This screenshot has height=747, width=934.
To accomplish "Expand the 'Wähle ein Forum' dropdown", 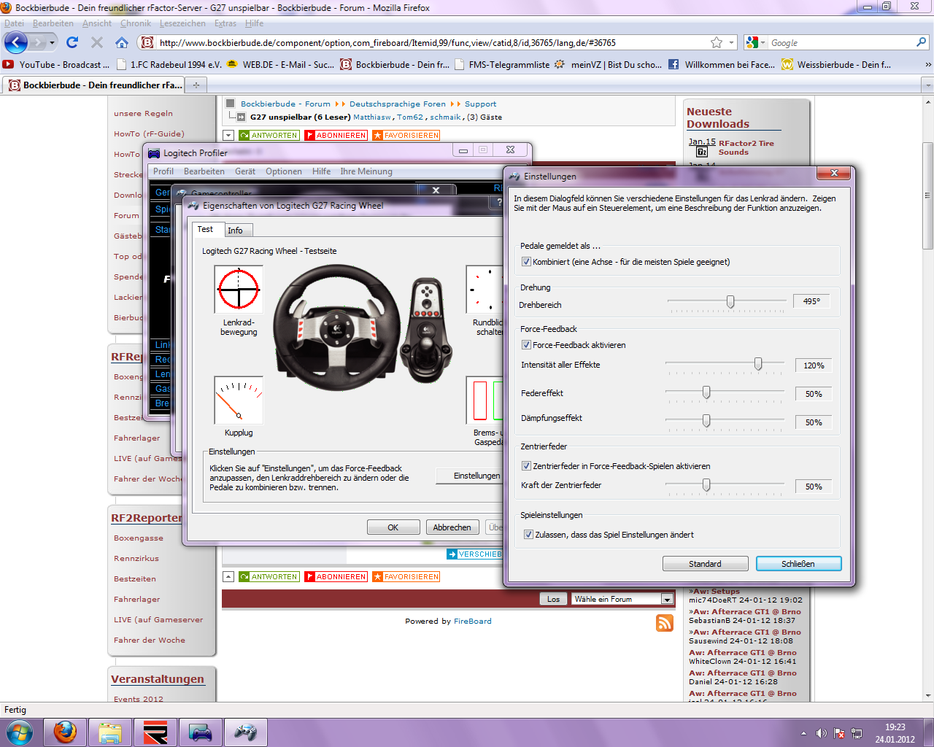I will (x=666, y=599).
